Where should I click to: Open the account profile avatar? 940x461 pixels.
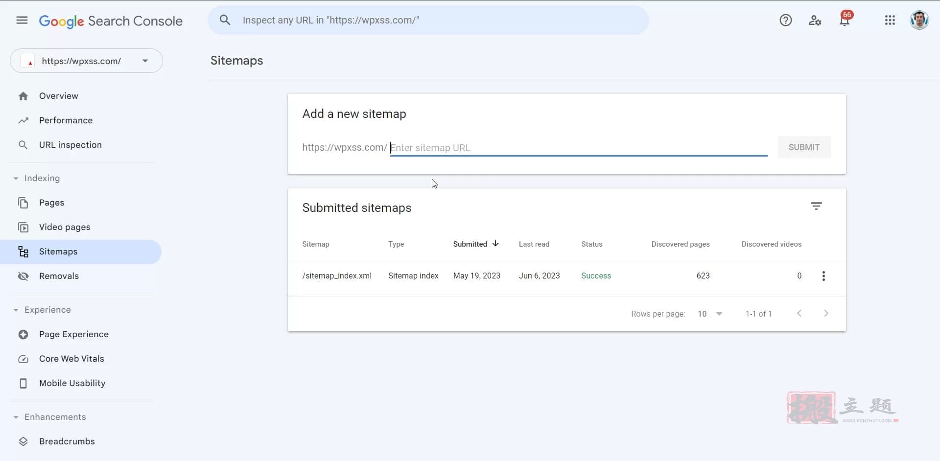coord(919,20)
